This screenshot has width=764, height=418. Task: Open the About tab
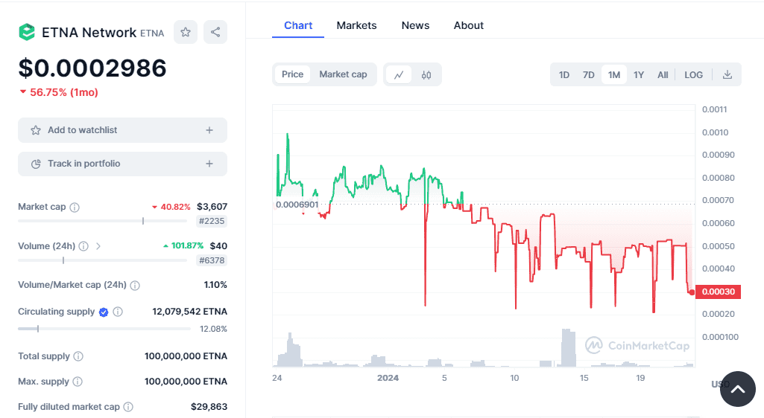click(469, 25)
